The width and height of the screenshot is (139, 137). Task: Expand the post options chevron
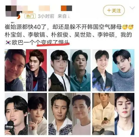click(x=132, y=8)
